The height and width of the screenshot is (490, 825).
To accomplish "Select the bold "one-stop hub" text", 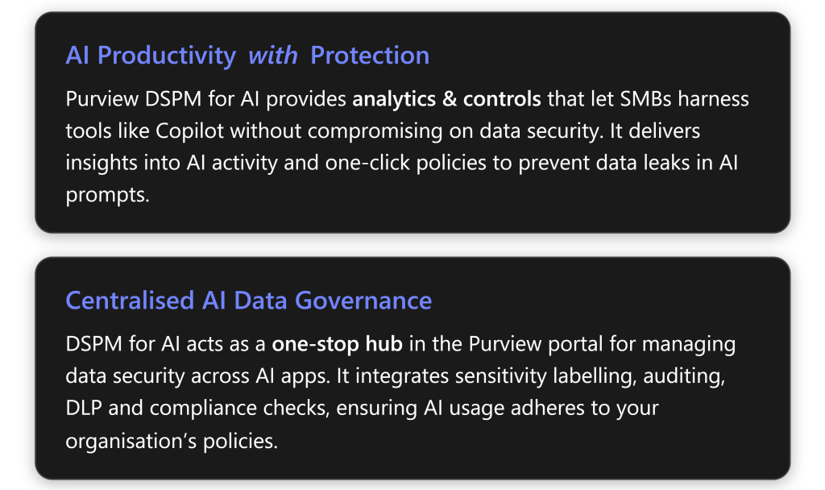I will (338, 345).
